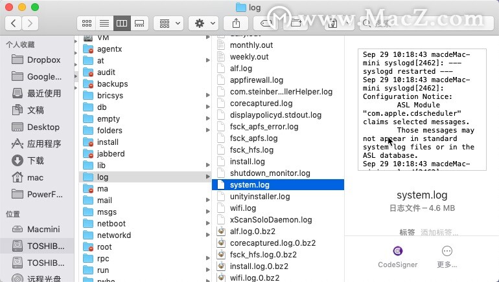This screenshot has height=282, width=499.
Task: Open the PowerF... folder in the sidebar
Action: [x=36, y=194]
